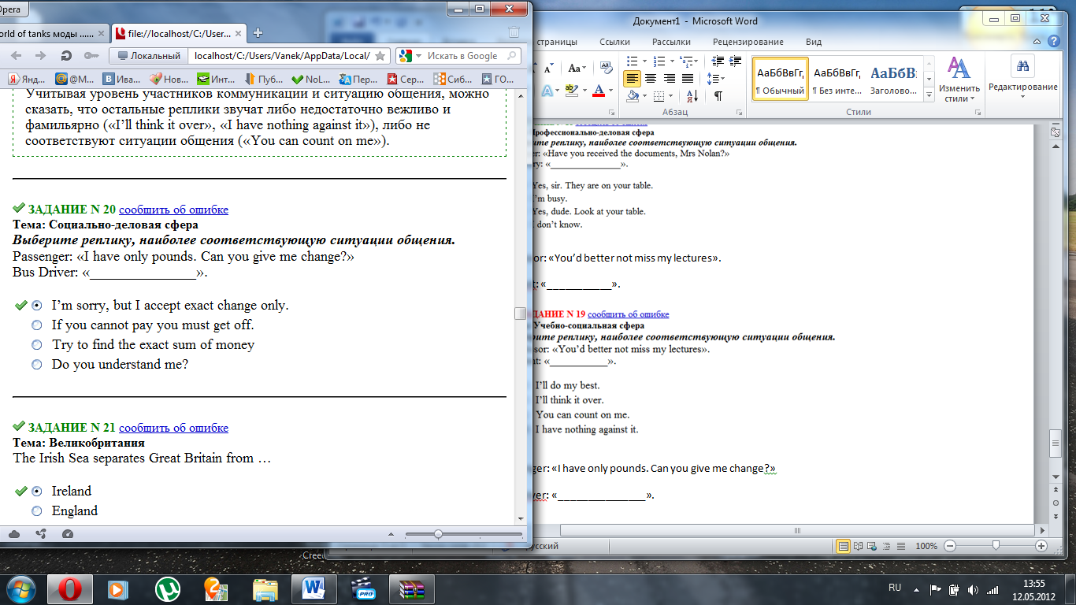Click "сообщить об ошибке" link for ЗАДАНИЕ N 20
This screenshot has height=605, width=1076.
(x=173, y=210)
